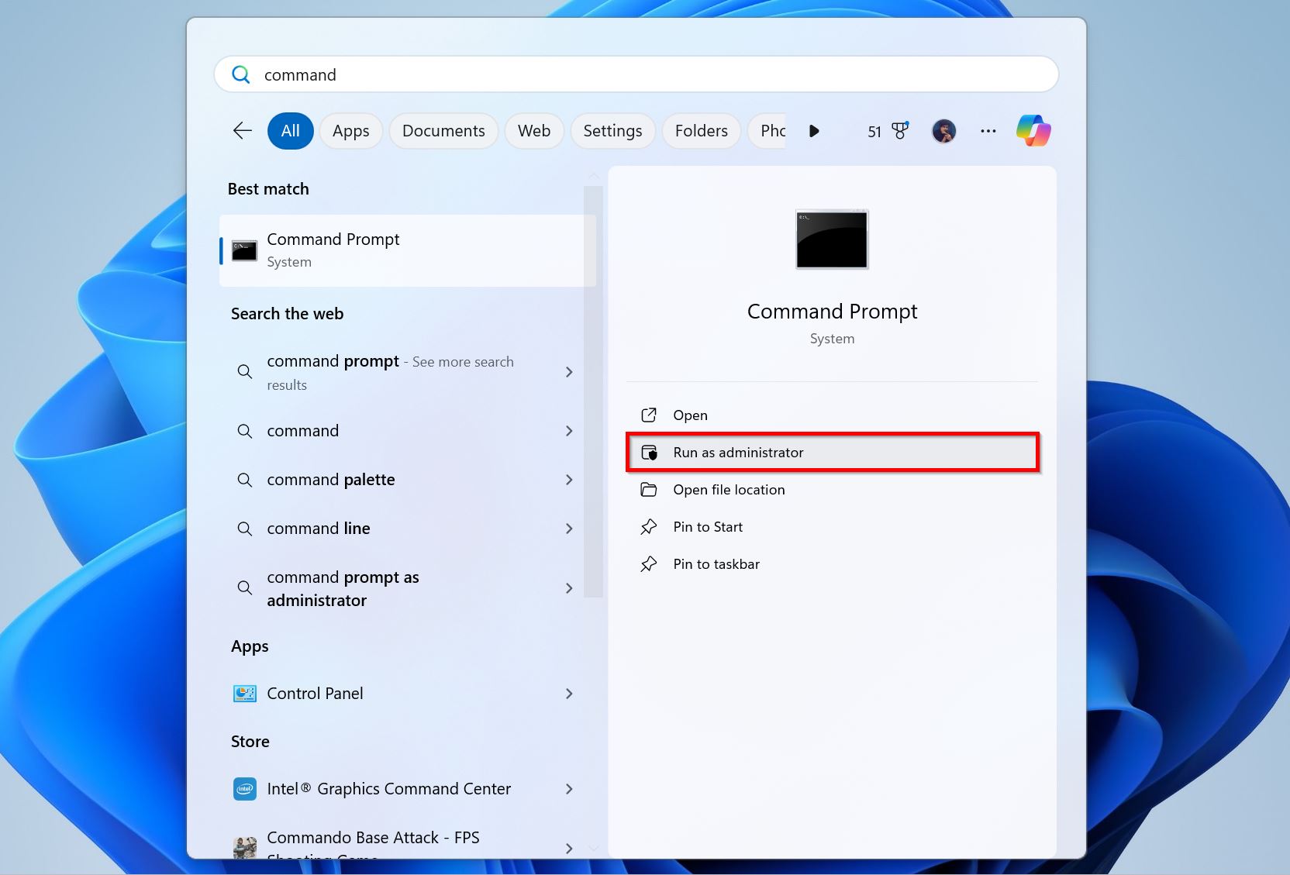Expand the Control Panel result chevron

pos(569,694)
